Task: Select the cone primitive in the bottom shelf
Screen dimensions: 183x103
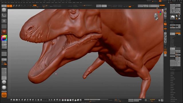Action: 75,100
